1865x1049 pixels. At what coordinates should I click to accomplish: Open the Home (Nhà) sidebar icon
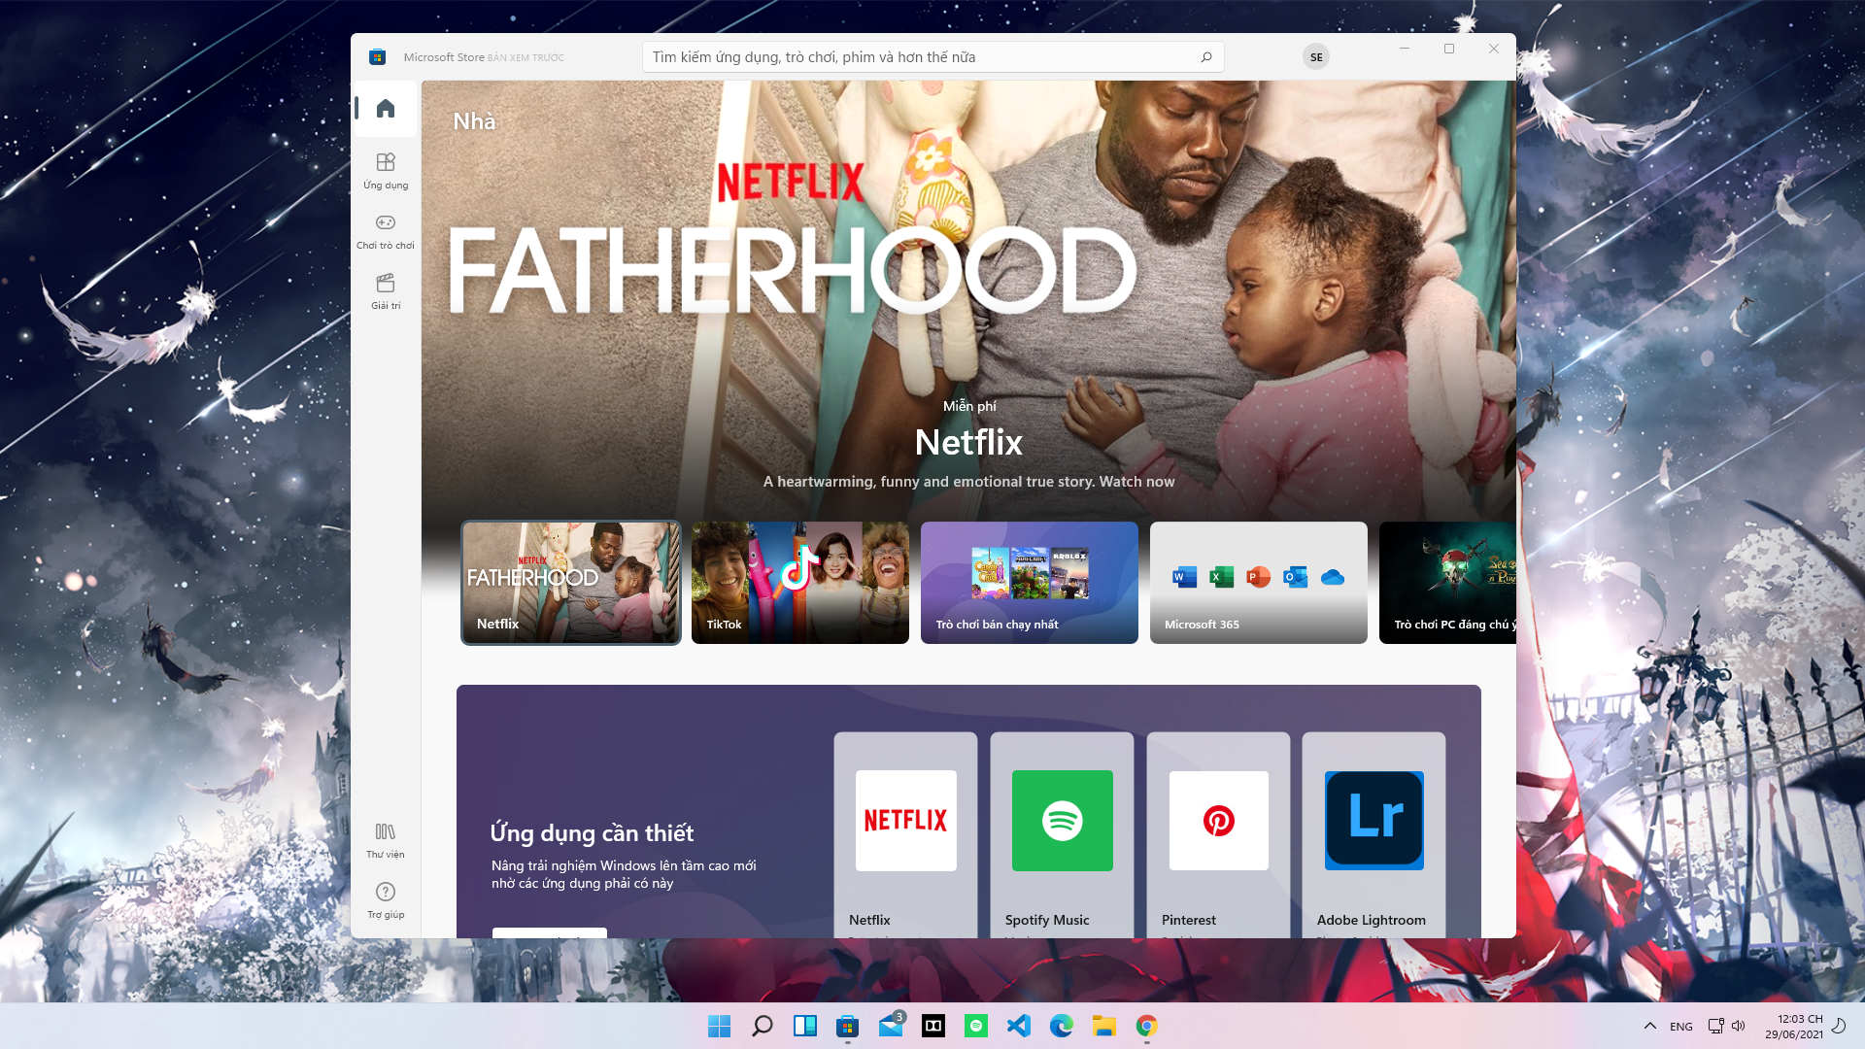[x=386, y=108]
